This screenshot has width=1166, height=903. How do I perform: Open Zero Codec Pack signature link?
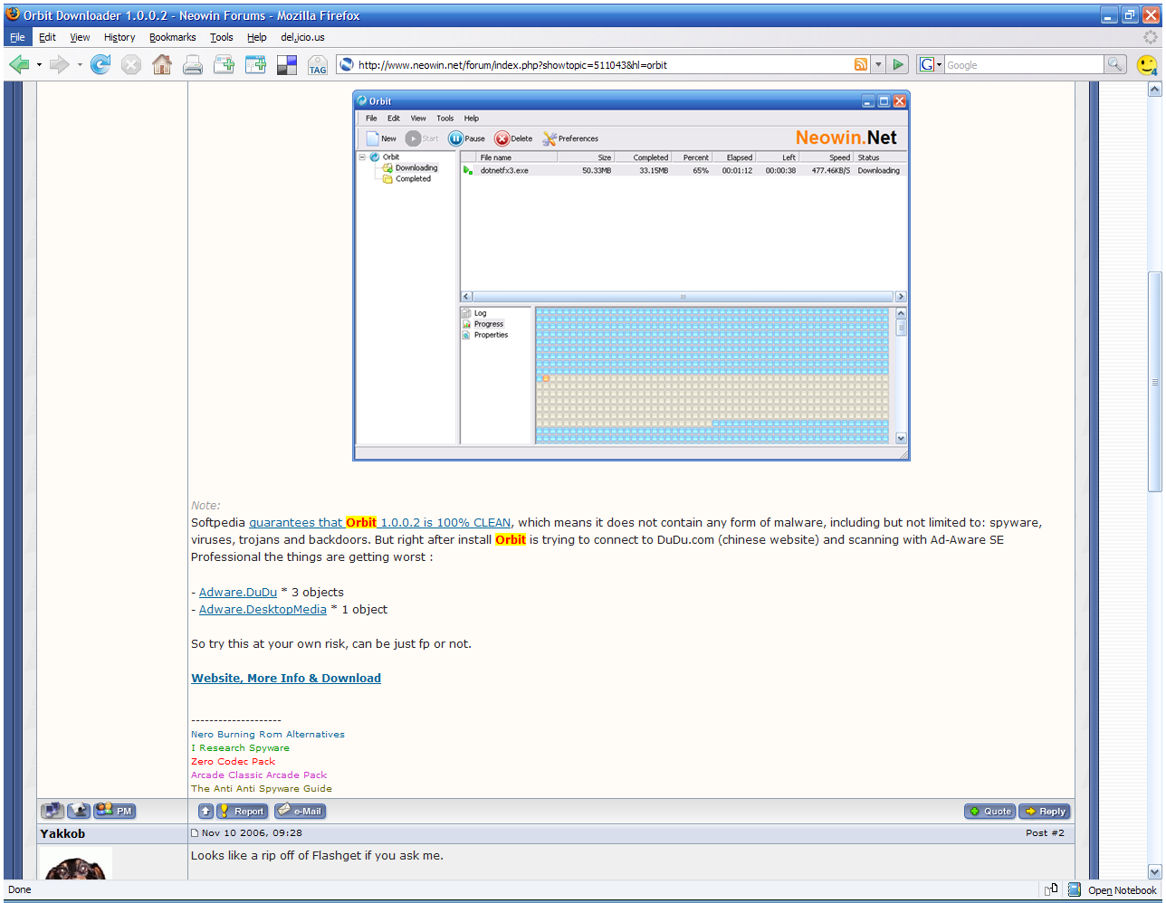coord(233,761)
